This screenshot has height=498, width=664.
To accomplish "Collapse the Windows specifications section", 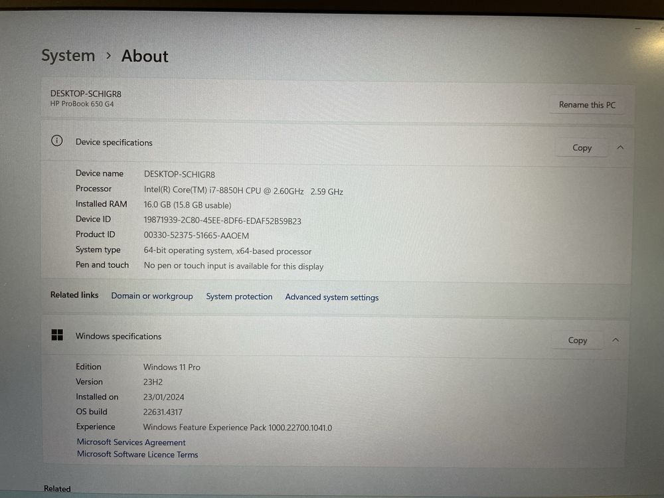I will pos(616,339).
